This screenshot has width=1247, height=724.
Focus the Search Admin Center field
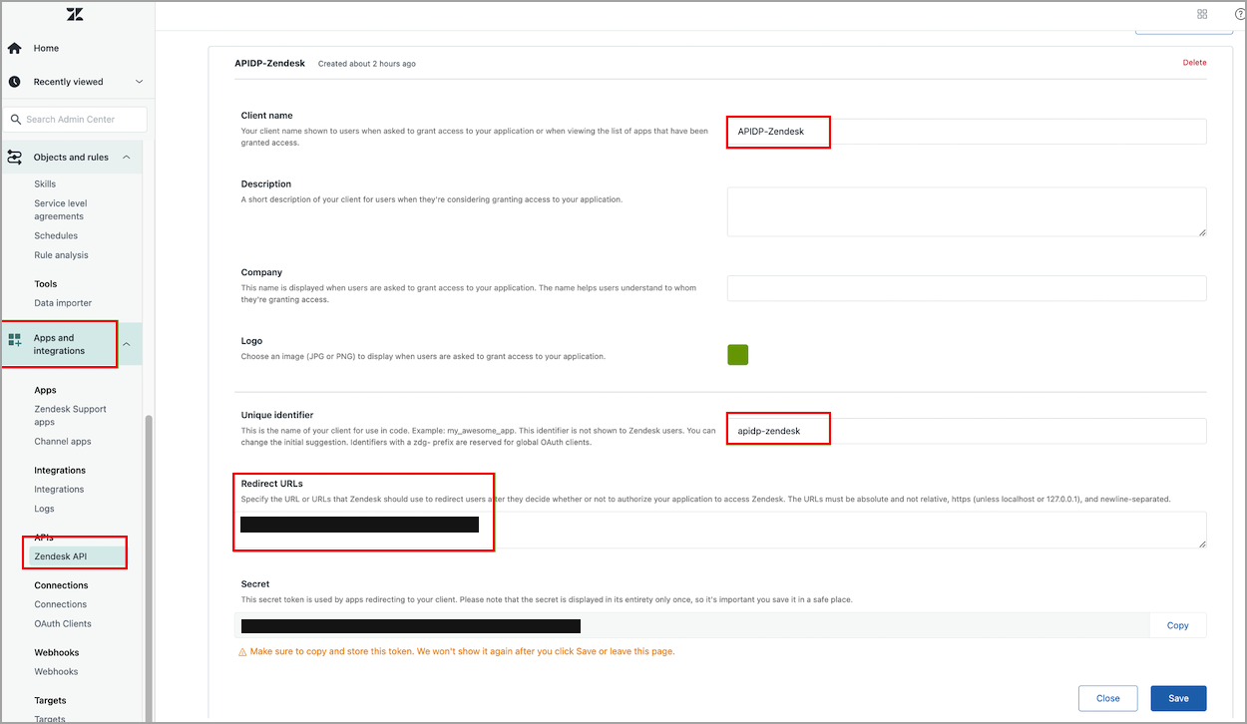[75, 120]
